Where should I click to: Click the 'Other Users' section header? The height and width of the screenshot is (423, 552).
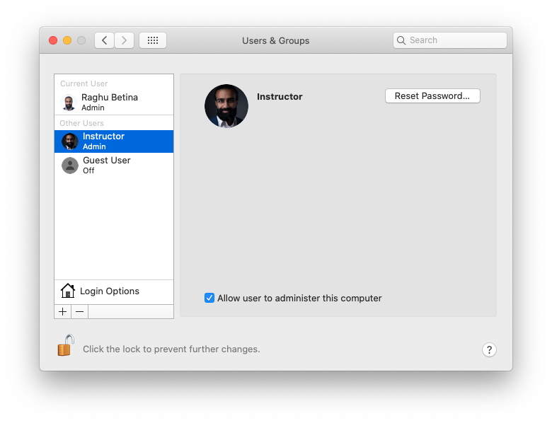click(x=81, y=124)
